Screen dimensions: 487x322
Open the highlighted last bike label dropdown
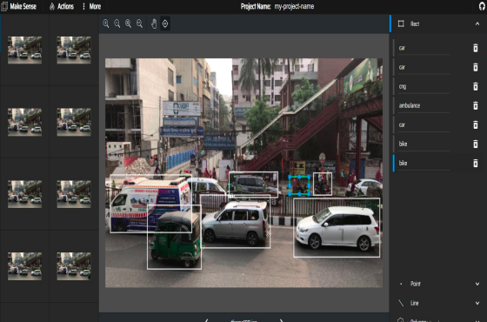click(x=424, y=164)
